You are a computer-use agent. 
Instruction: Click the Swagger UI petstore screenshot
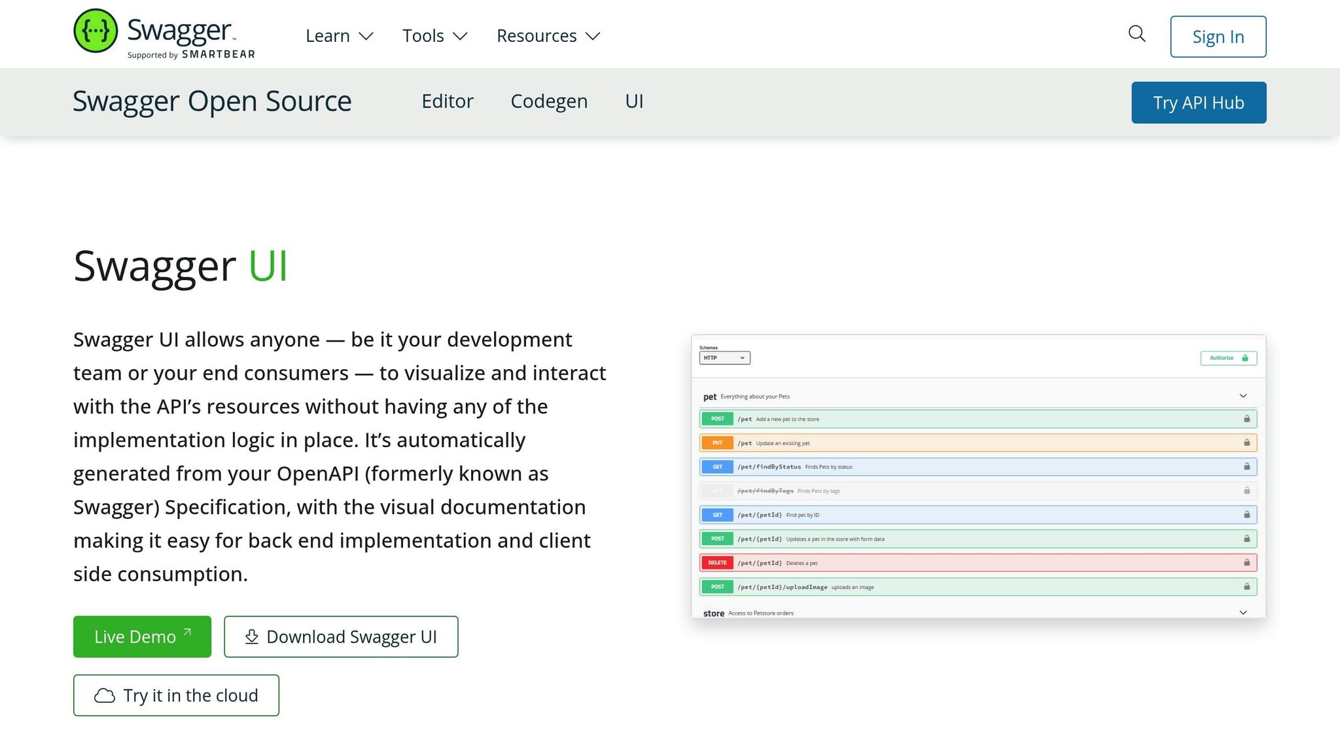point(978,476)
